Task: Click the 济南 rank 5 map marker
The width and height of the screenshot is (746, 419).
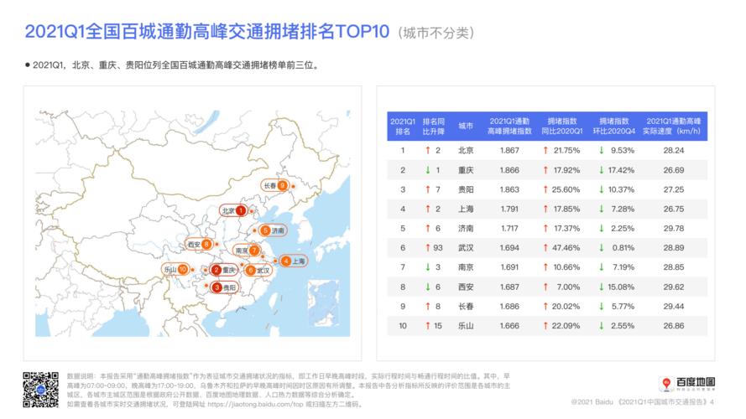Action: (273, 230)
